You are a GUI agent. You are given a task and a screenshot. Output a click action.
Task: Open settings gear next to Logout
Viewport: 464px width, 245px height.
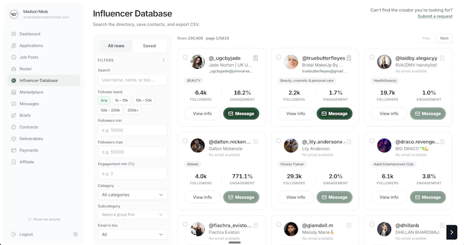coord(75,235)
